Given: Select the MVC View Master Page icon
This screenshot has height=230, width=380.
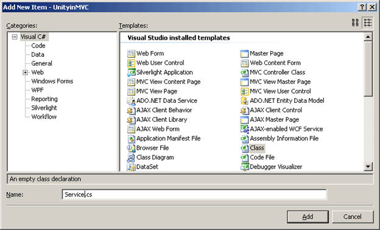Looking at the screenshot, I should [x=245, y=82].
